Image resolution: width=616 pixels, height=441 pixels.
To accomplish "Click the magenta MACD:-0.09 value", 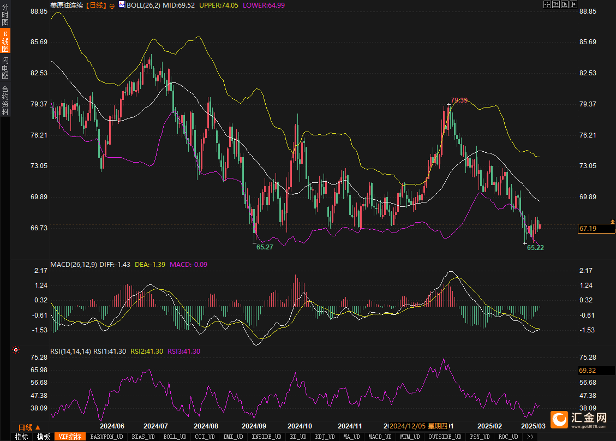I will pyautogui.click(x=189, y=265).
